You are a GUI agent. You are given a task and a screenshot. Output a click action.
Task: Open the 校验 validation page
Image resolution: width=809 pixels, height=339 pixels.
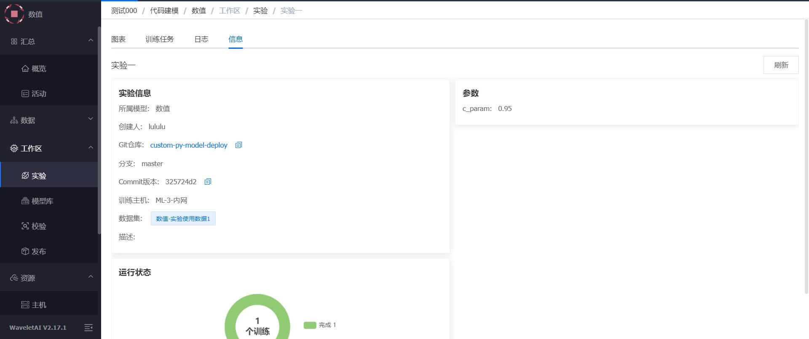49,226
